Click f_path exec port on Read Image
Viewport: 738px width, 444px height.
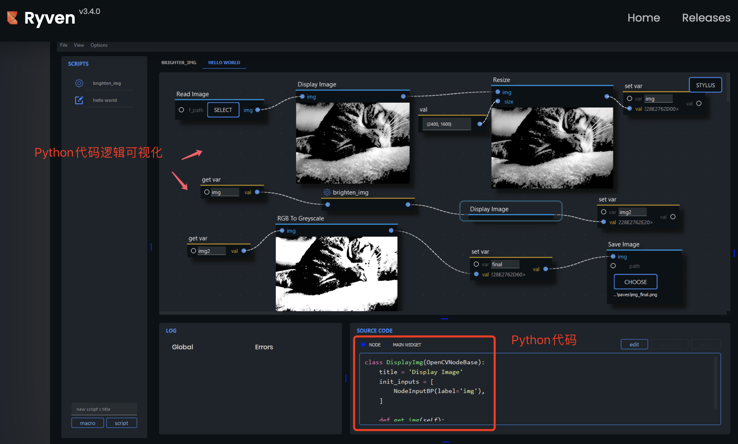pos(181,110)
